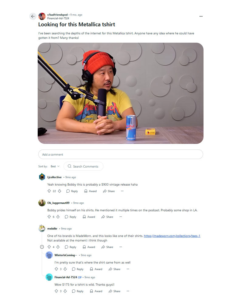The height and width of the screenshot is (304, 243).
Task: Open the Metallica tshirt post image
Action: [x=121, y=93]
